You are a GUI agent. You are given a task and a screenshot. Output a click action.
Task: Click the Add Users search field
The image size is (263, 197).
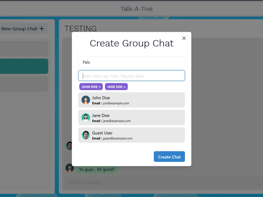point(131,76)
